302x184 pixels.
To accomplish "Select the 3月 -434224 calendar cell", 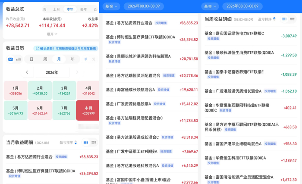I will (64, 90).
